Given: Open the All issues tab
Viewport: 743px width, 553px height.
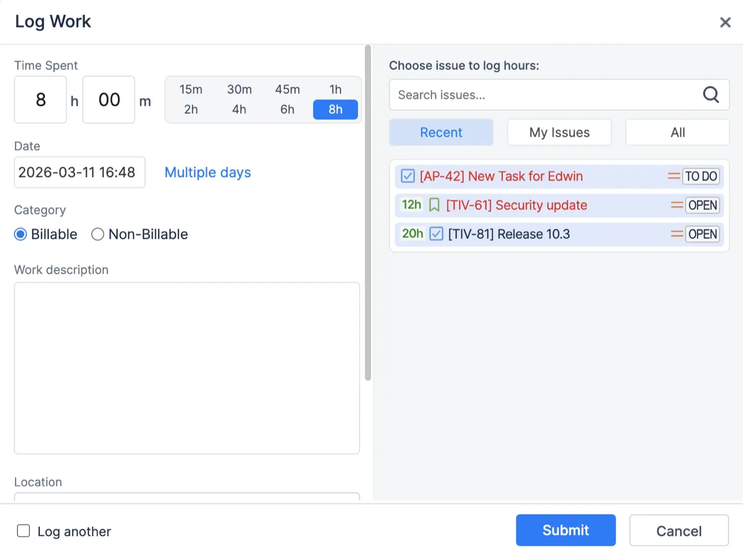Looking at the screenshot, I should (677, 132).
